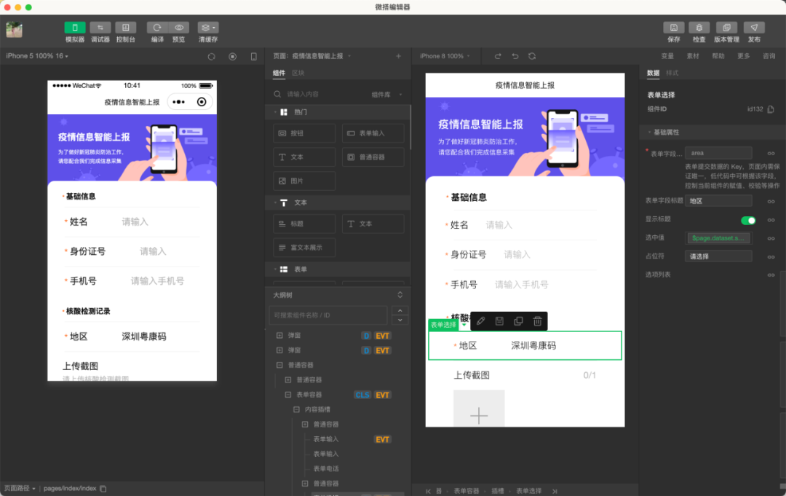The height and width of the screenshot is (496, 786).
Task: Select the 数据 tab
Action: click(x=653, y=74)
